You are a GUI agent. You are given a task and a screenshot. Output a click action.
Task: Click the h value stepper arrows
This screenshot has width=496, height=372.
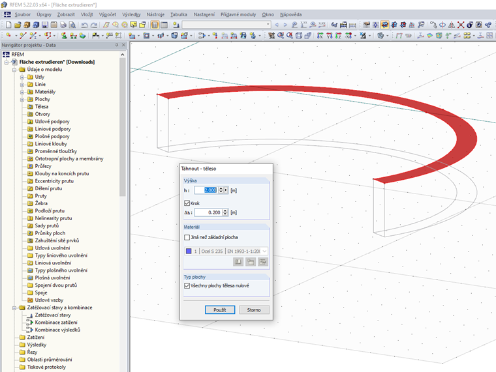click(x=221, y=190)
